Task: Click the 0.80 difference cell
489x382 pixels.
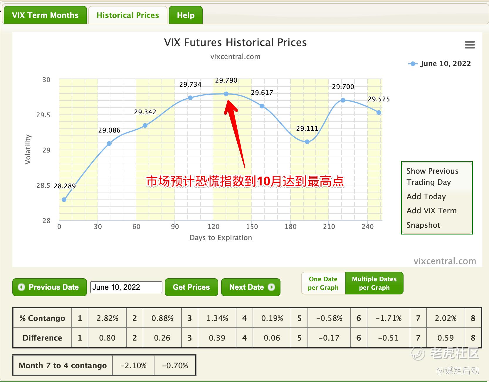Action: [x=107, y=338]
